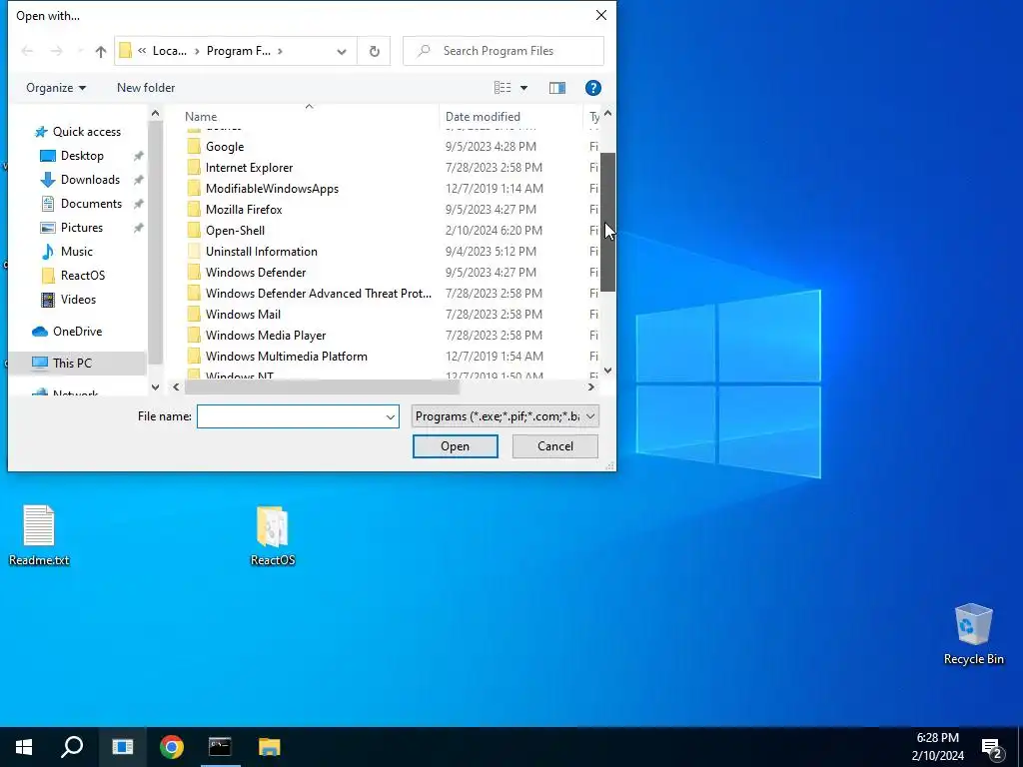Image resolution: width=1023 pixels, height=767 pixels.
Task: Click Program Files in the address breadcrumb
Action: (x=238, y=51)
